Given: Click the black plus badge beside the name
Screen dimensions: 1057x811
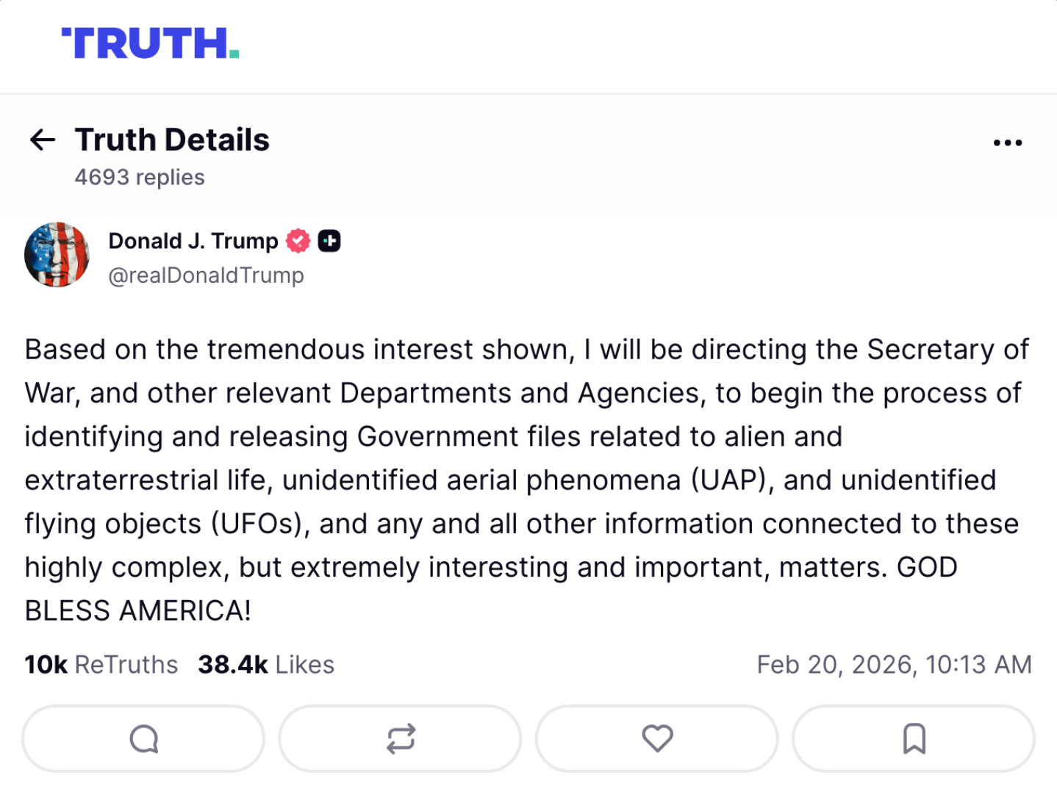Looking at the screenshot, I should pos(329,241).
